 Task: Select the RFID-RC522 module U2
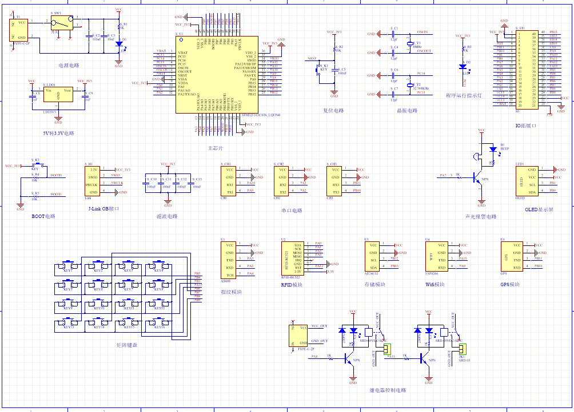click(291, 258)
